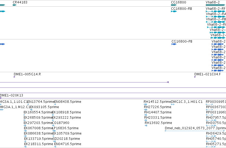Select the Dmel_neb_012924_0573_2077.3prime alignment line
This screenshot has width=226, height=148.
pos(195,131)
